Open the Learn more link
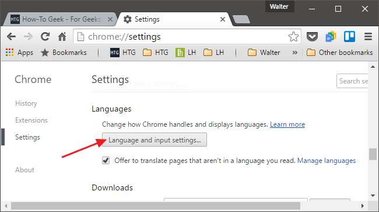 coord(287,124)
